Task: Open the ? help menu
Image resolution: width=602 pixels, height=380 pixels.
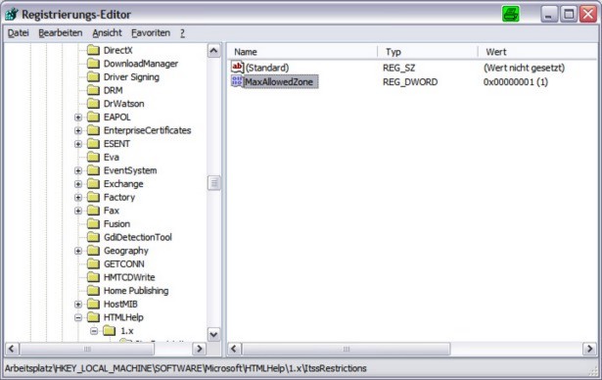Action: (x=182, y=33)
